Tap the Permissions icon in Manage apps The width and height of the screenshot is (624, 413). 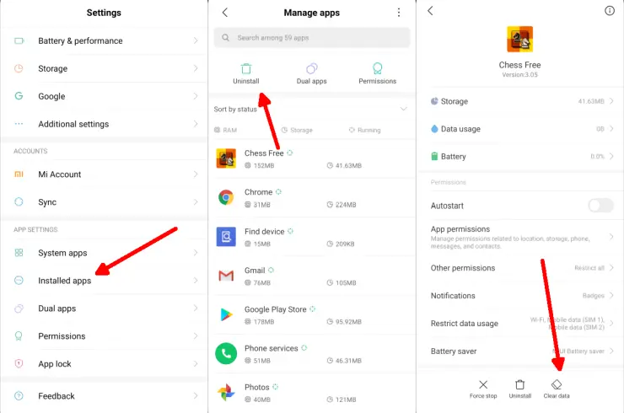(377, 68)
